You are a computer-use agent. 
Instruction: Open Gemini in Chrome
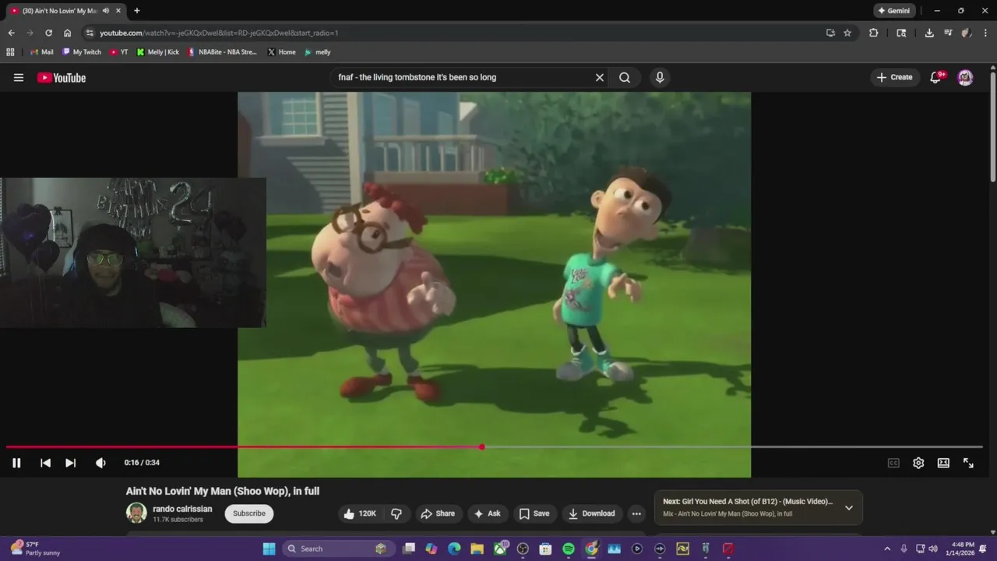coord(893,11)
